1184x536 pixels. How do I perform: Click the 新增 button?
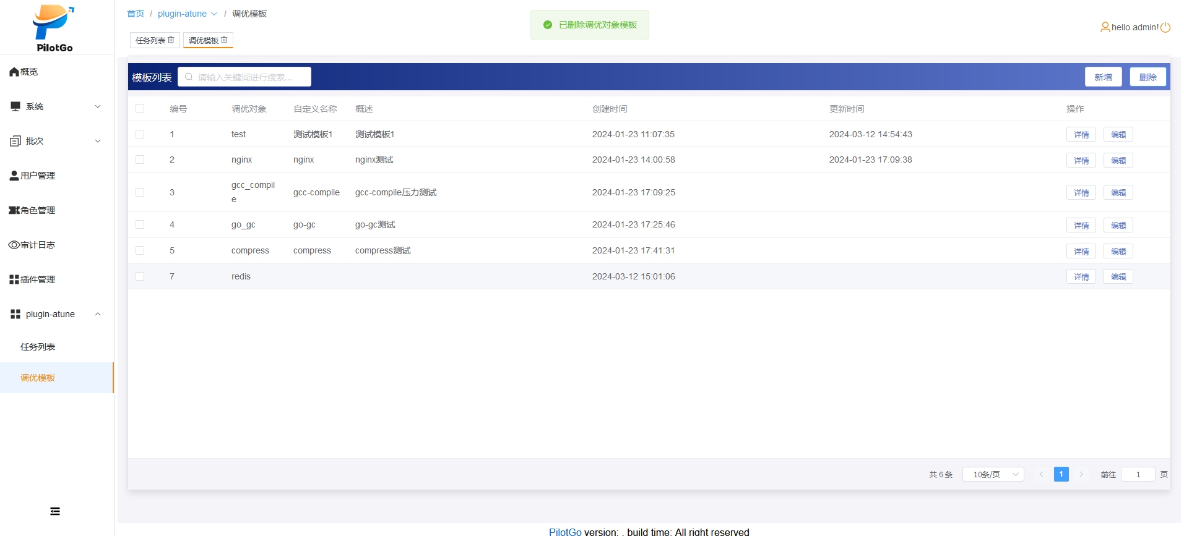[x=1103, y=77]
